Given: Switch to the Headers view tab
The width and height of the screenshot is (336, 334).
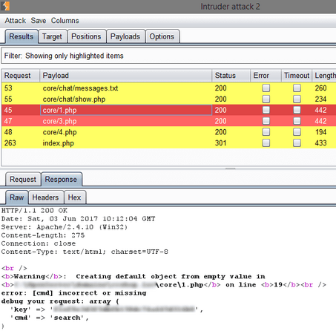Looking at the screenshot, I should point(46,197).
